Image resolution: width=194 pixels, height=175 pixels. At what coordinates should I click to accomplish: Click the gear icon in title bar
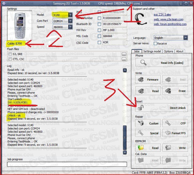[4, 3]
